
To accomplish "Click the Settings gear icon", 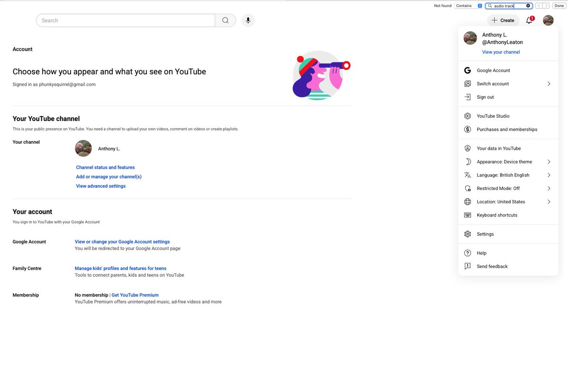I will [468, 234].
